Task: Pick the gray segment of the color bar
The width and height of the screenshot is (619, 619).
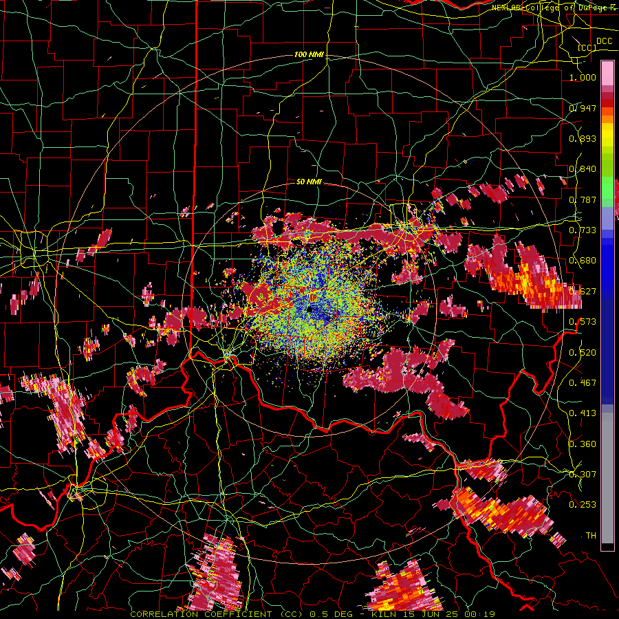Action: click(x=607, y=481)
